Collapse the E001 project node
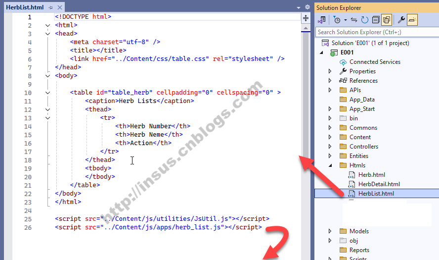Viewport: 439px width, 260px height. [x=321, y=52]
